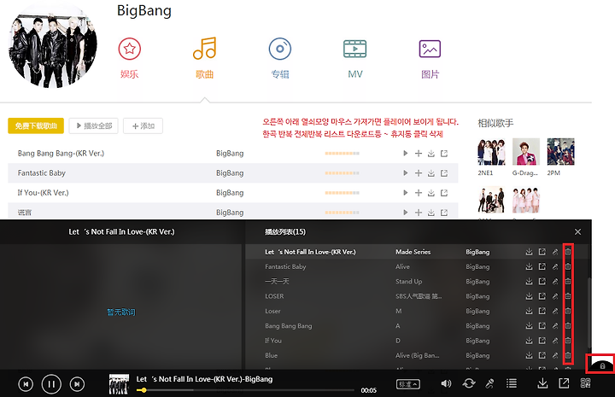
Task: Delete If You from the playlist
Action: coord(567,340)
